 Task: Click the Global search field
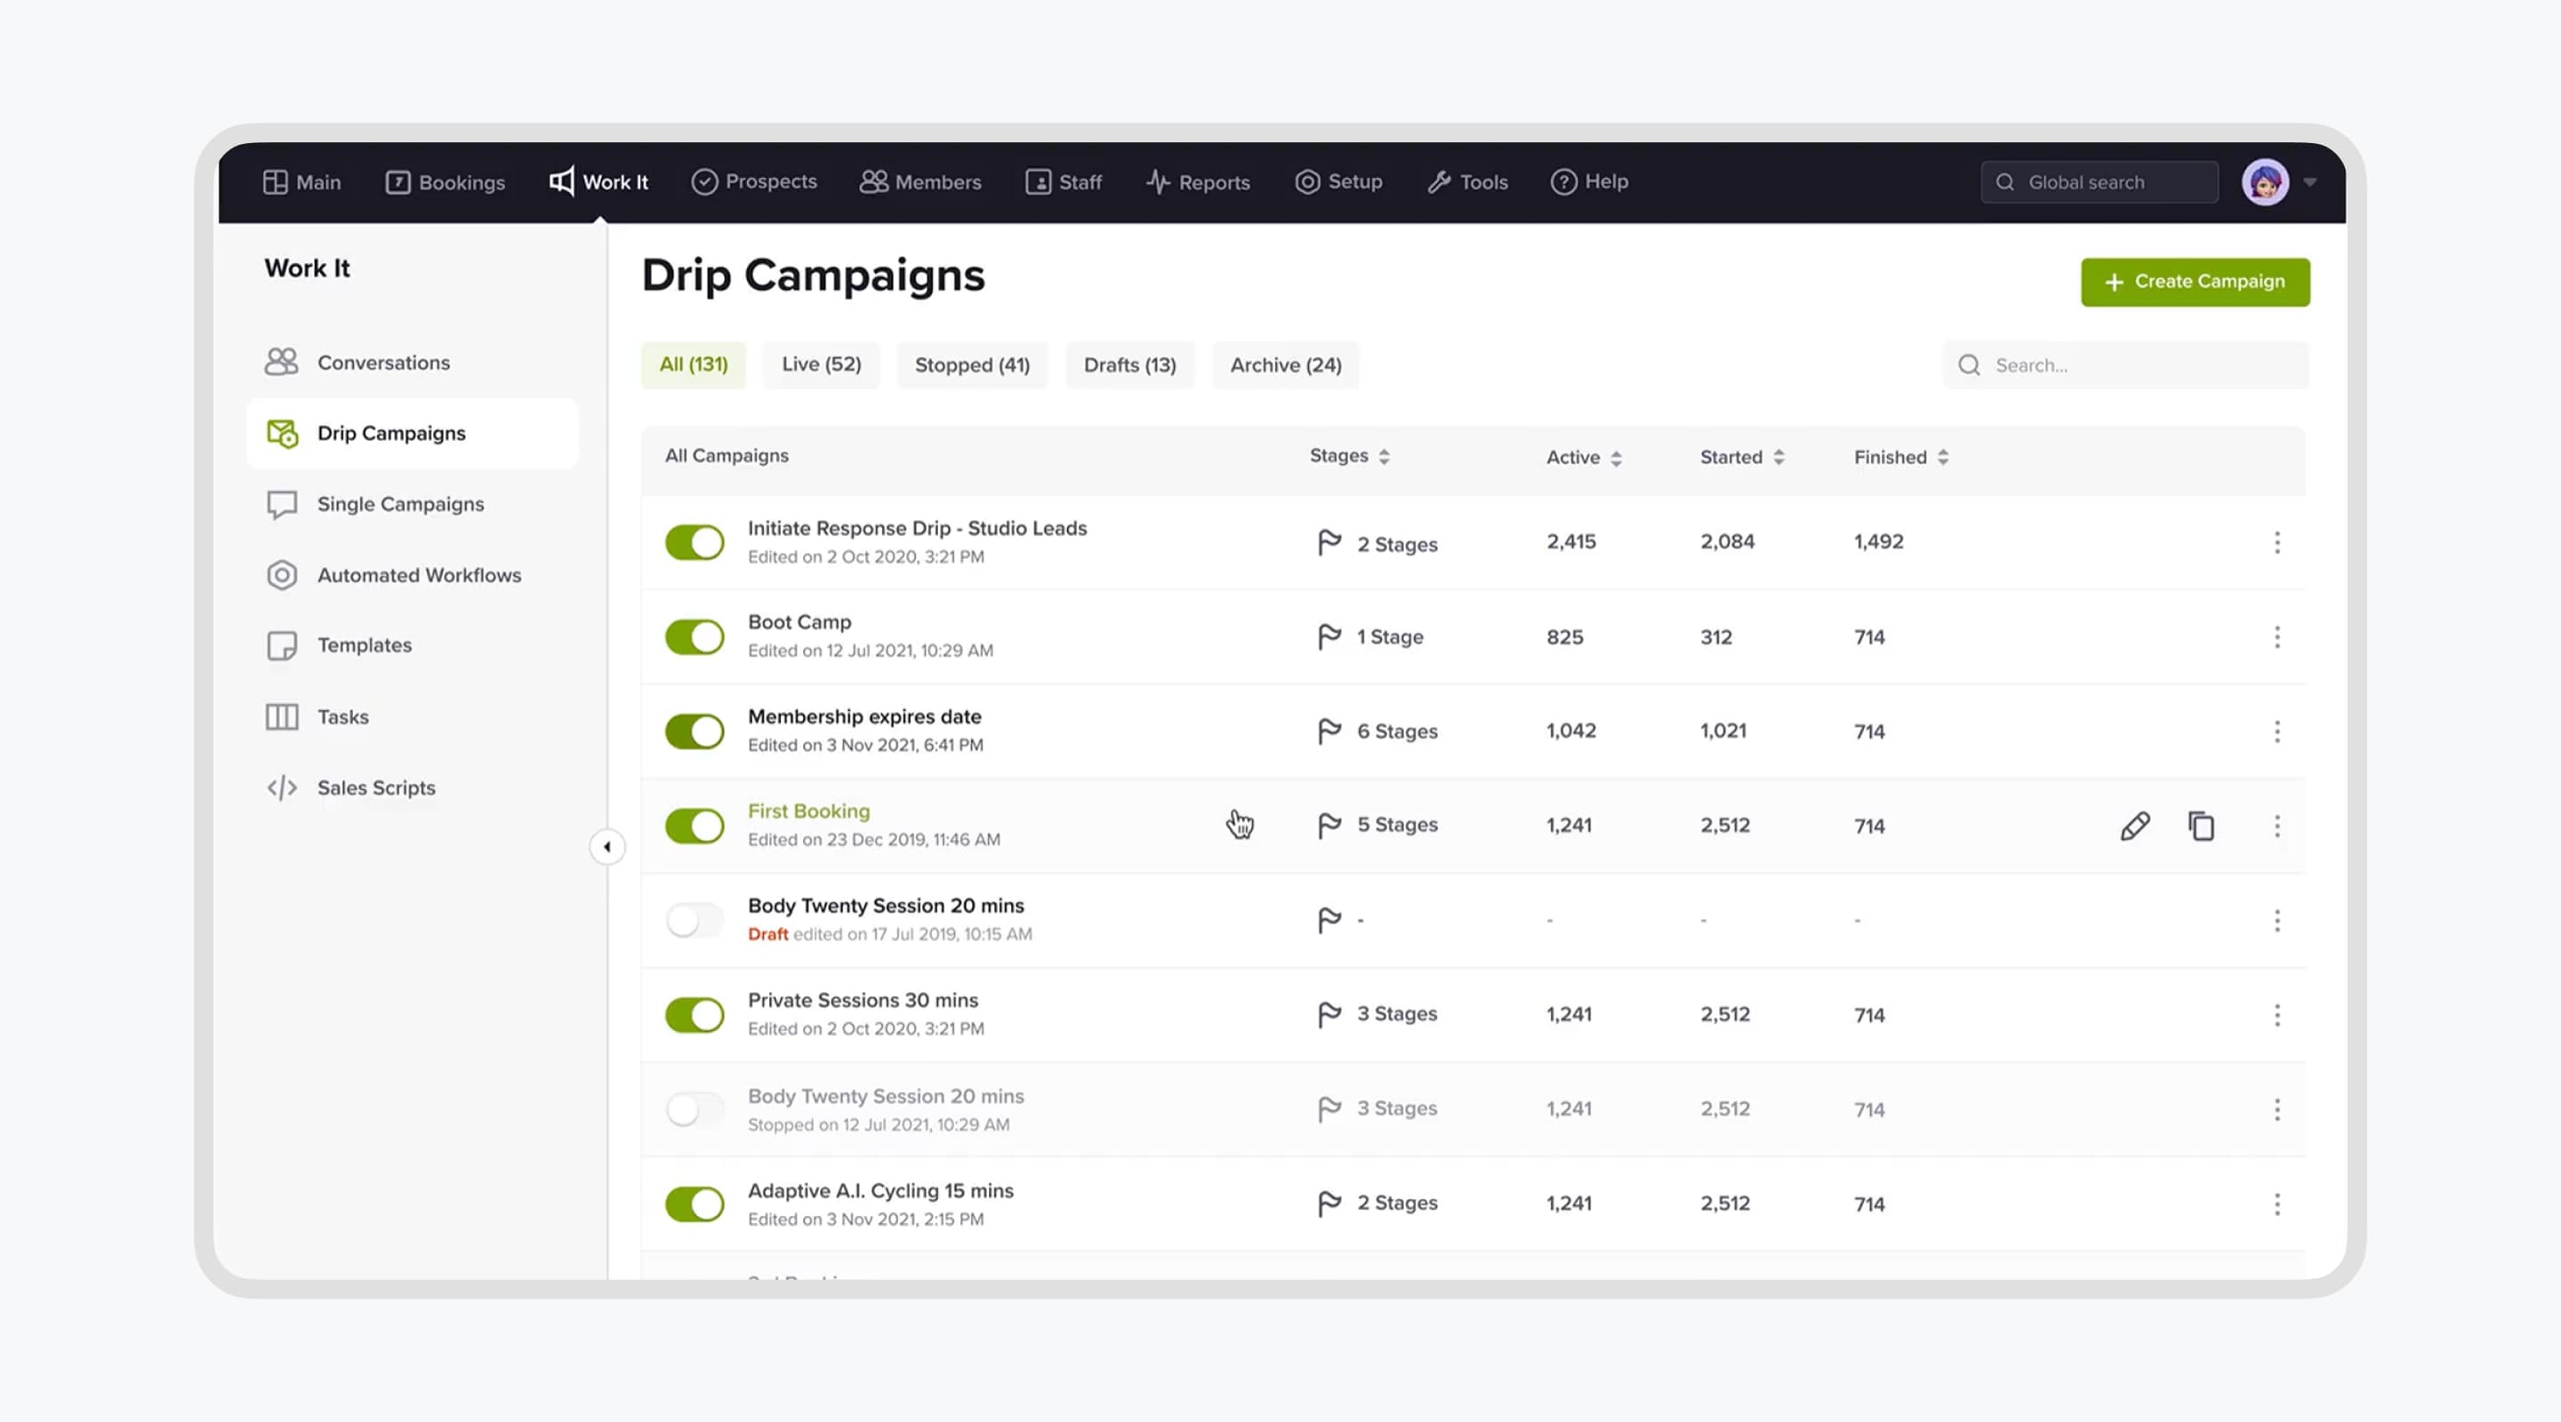click(2099, 182)
